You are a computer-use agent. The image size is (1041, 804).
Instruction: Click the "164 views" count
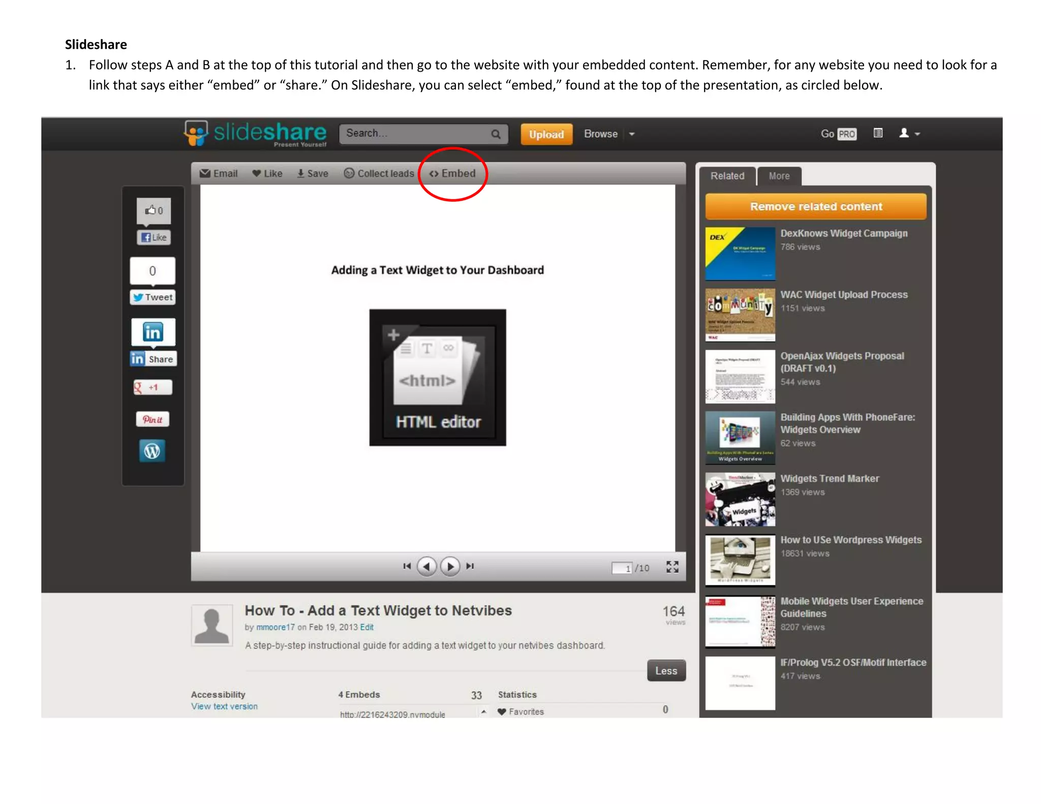(x=674, y=614)
